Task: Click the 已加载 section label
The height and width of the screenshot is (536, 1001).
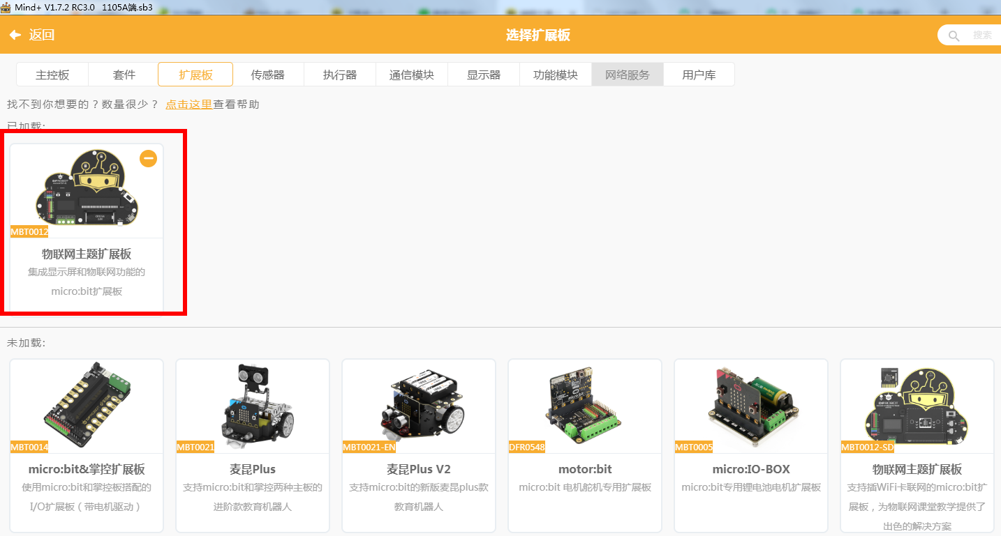Action: click(x=26, y=126)
